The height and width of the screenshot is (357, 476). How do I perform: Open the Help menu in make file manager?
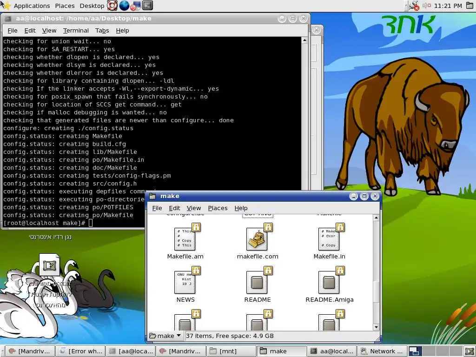(241, 208)
